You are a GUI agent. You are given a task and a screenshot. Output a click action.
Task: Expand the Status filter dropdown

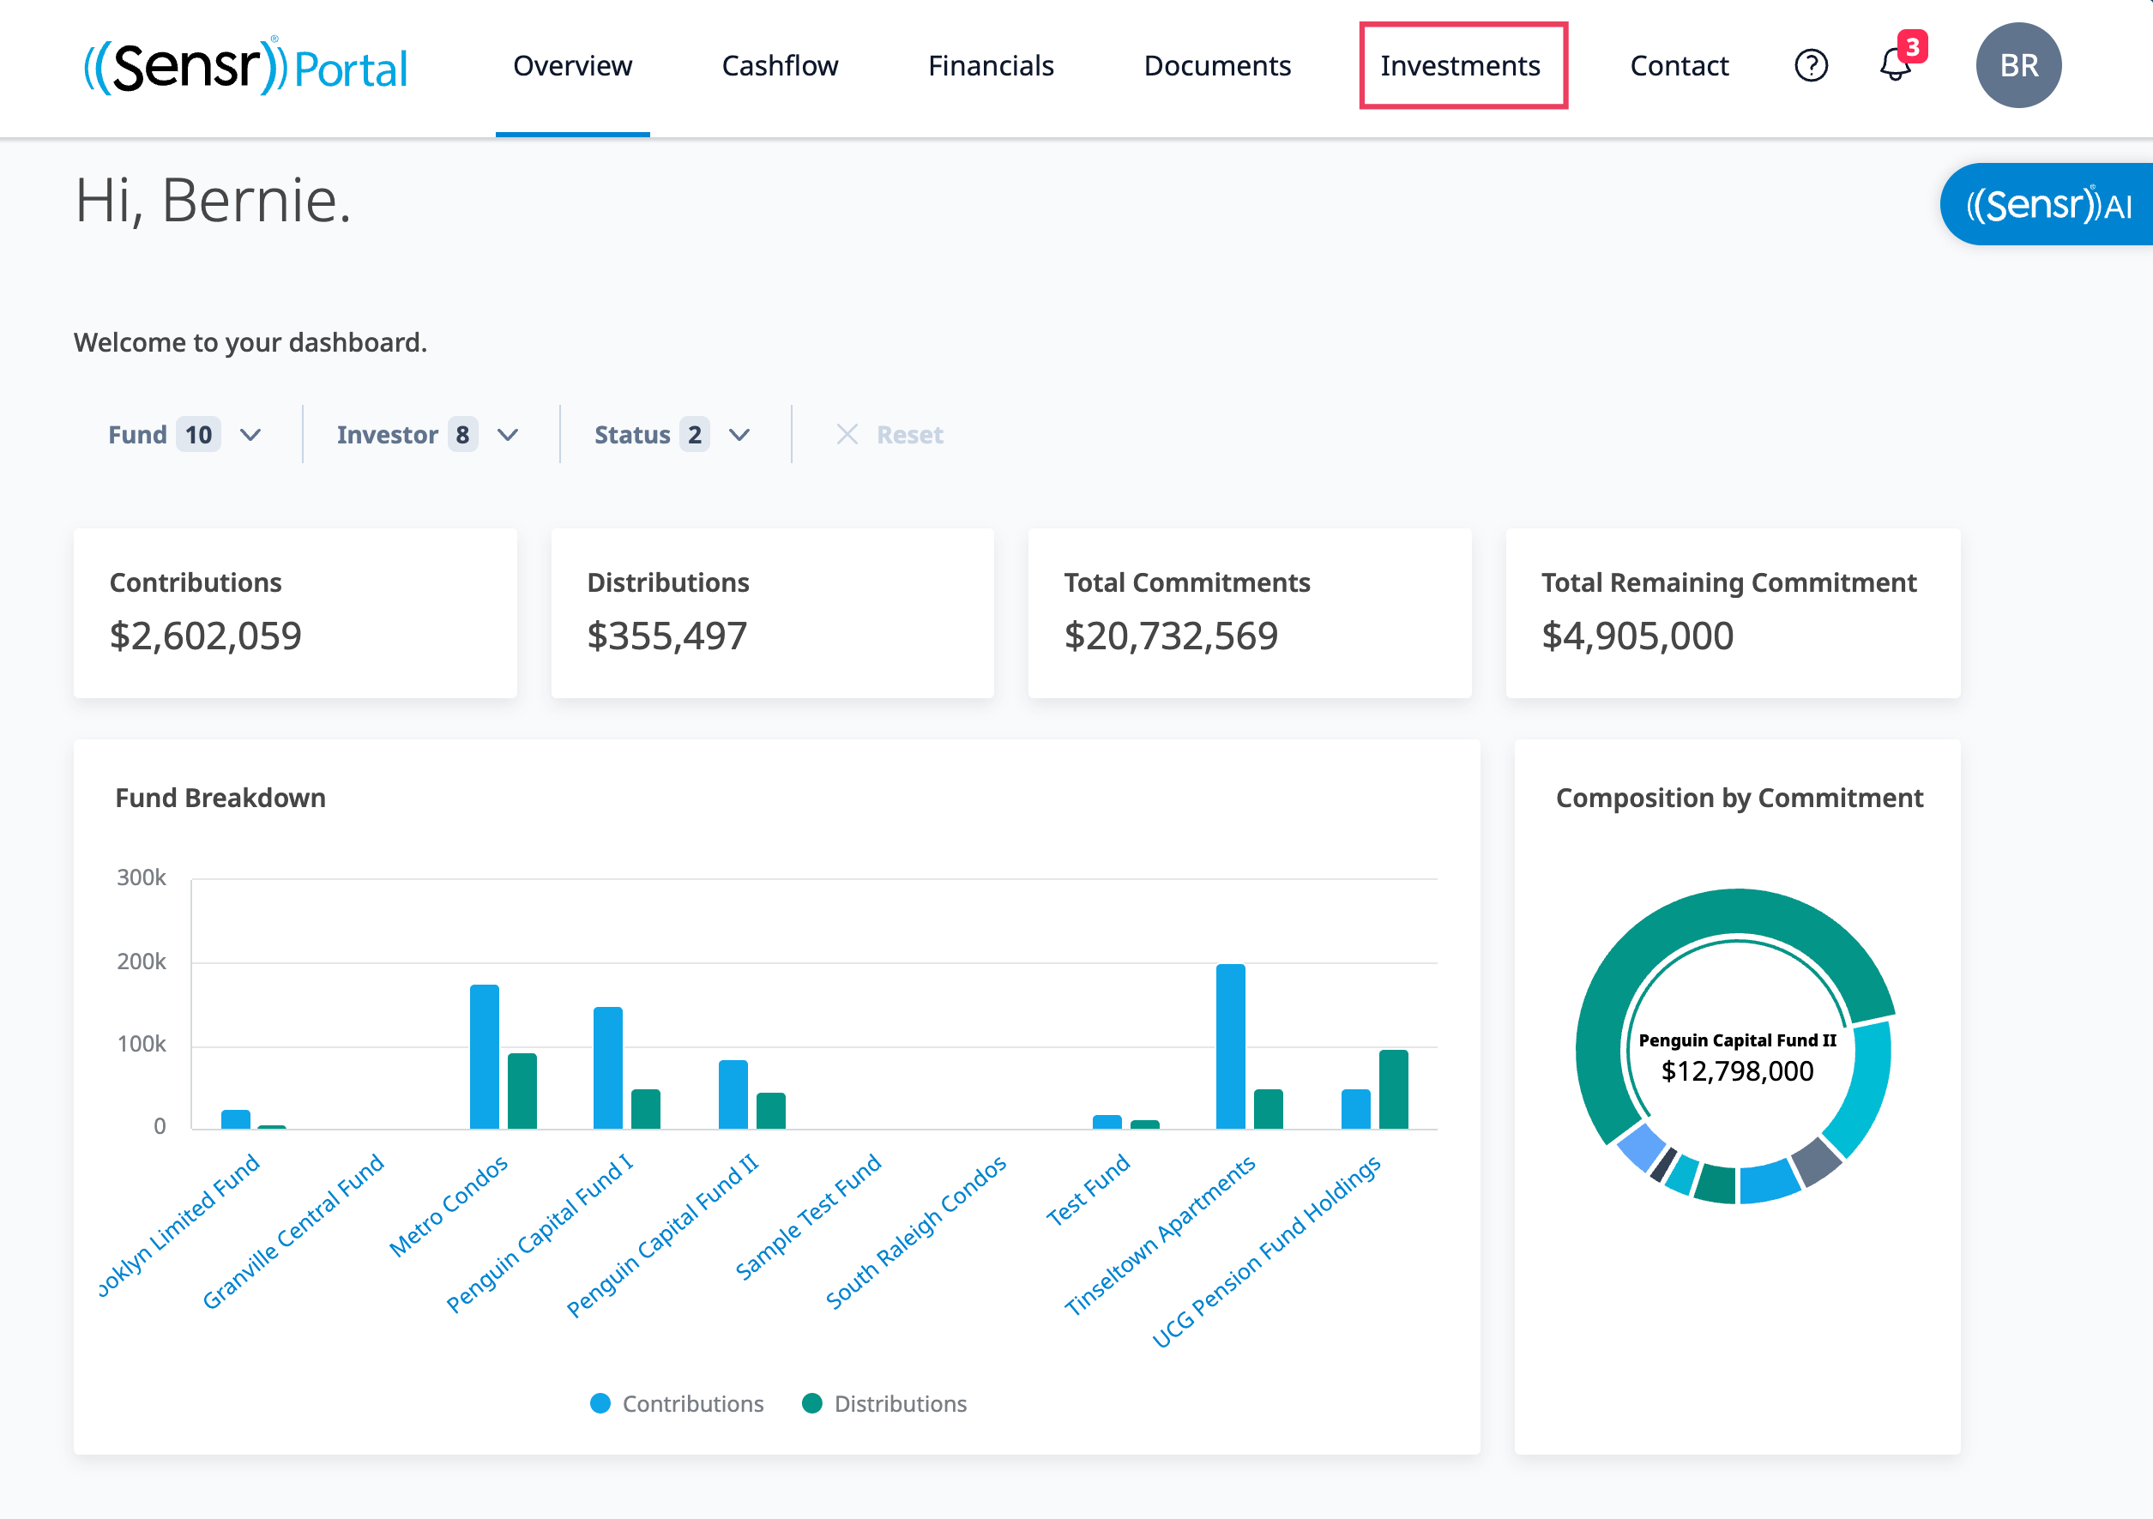[x=672, y=434]
